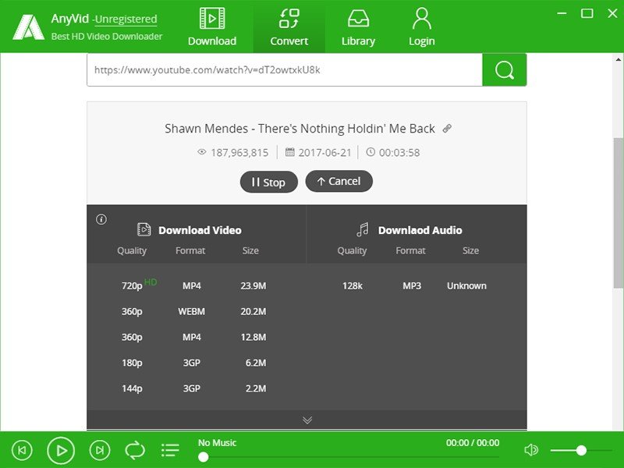Select the 360p WEBM 20.2M option
624x468 pixels.
point(197,311)
